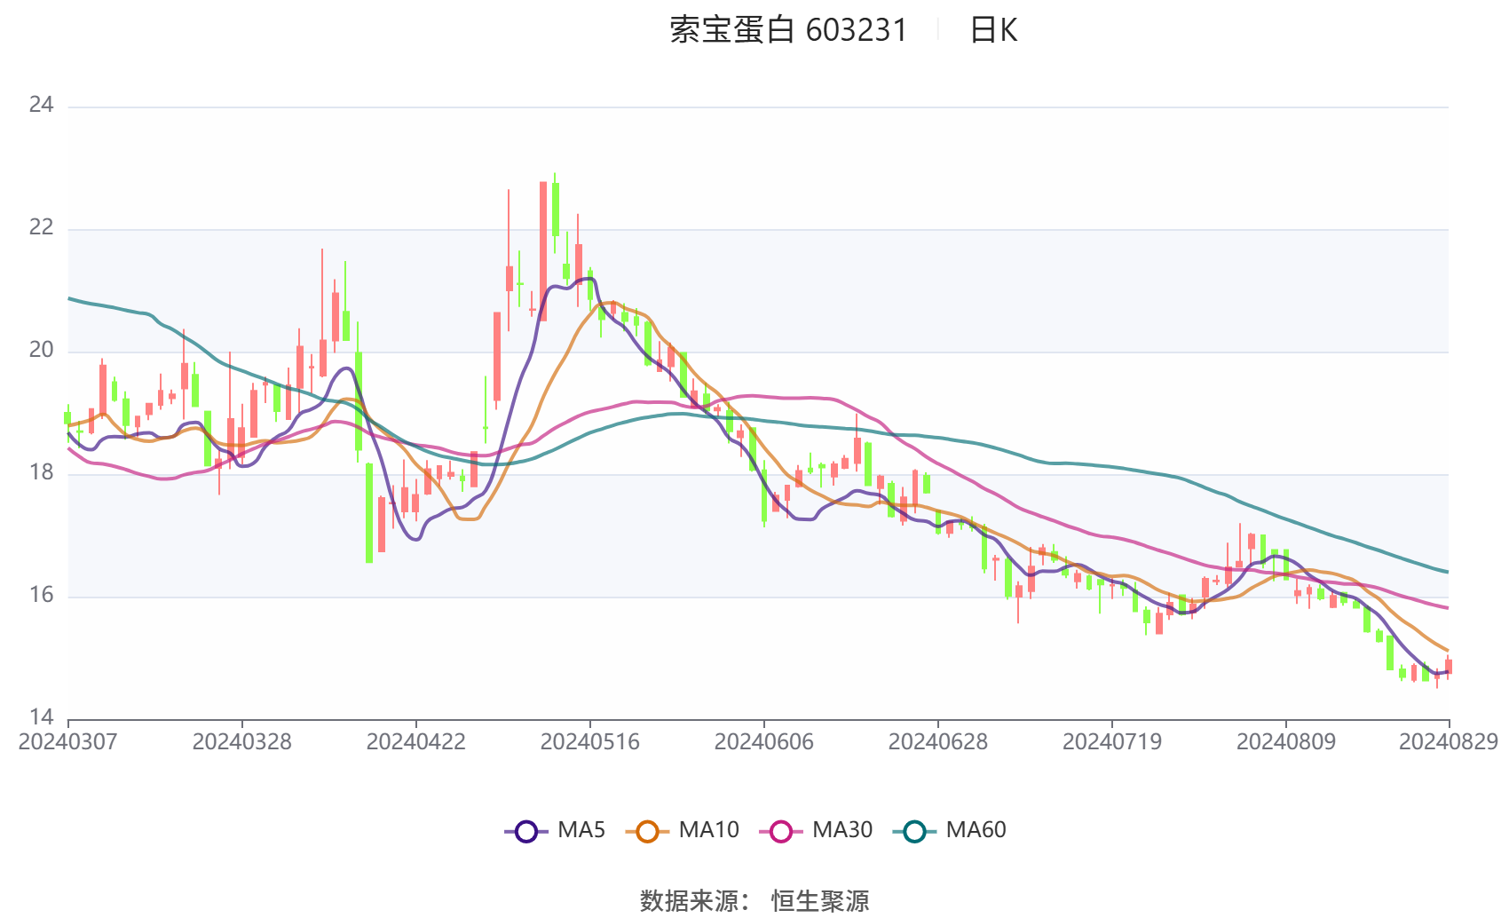Click the 20240328 date axis label
Screen dimensions: 1509x918
[241, 742]
